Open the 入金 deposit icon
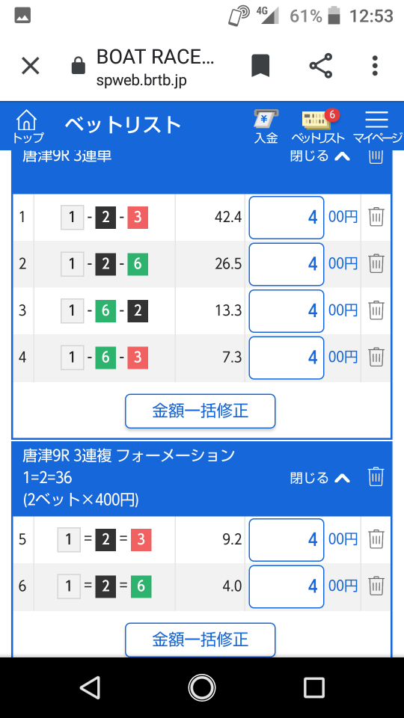The image size is (404, 718). [266, 127]
